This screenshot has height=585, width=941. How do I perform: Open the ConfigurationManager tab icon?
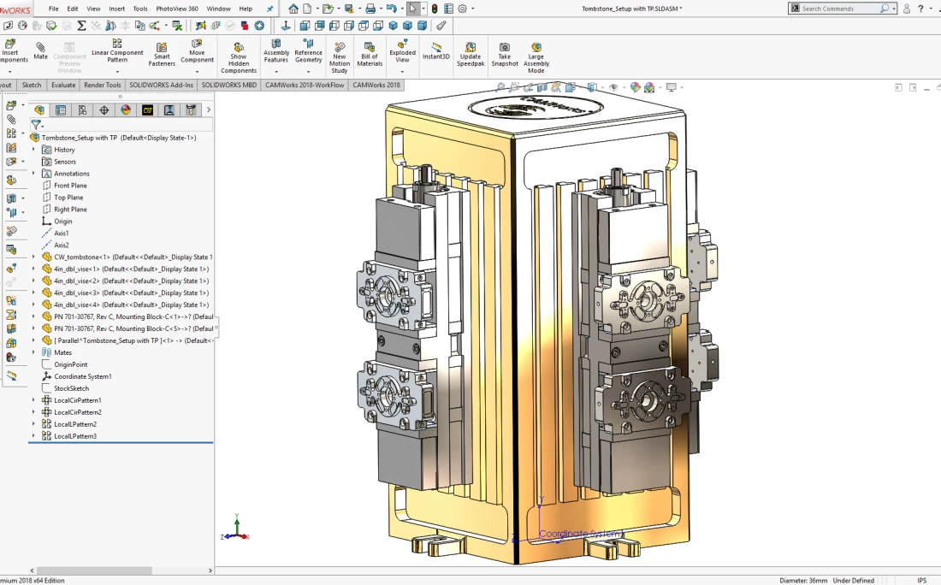pos(82,109)
